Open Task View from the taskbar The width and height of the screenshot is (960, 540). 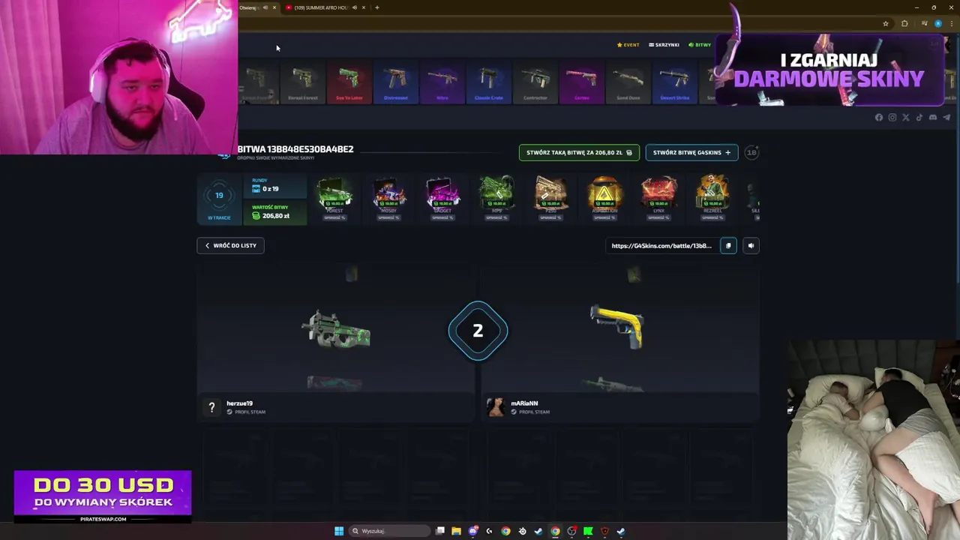(440, 531)
